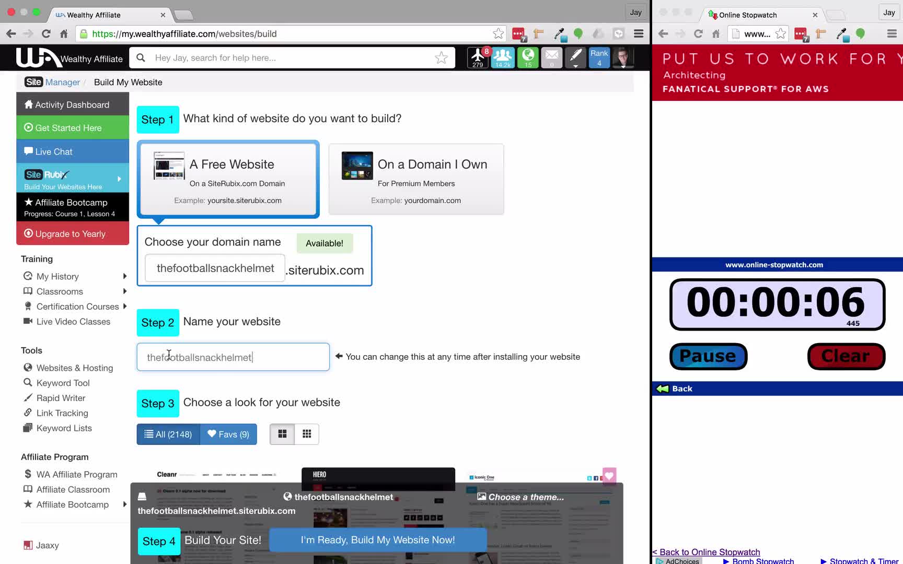Open WA Affiliate Program
903x564 pixels.
71,475
